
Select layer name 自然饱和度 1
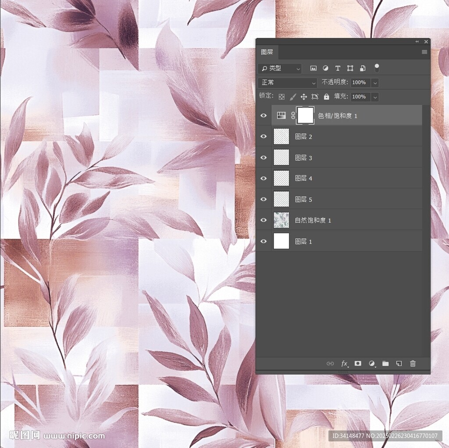(313, 220)
